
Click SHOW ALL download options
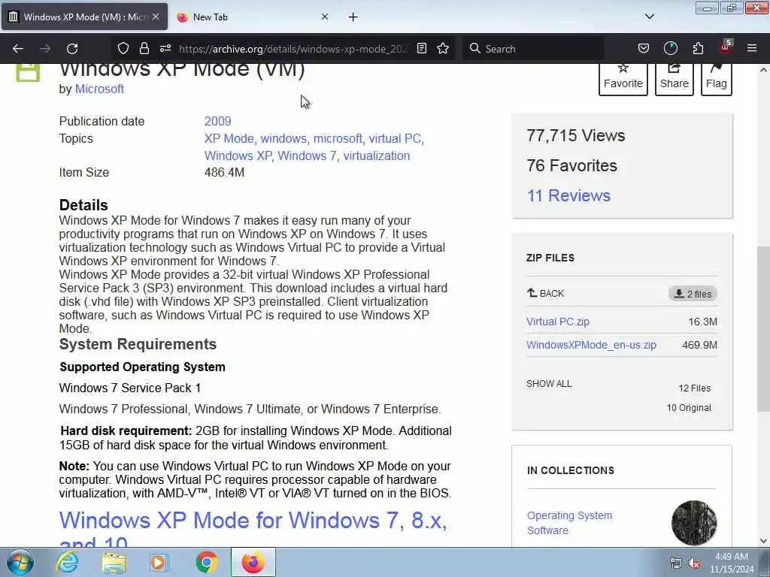(549, 384)
